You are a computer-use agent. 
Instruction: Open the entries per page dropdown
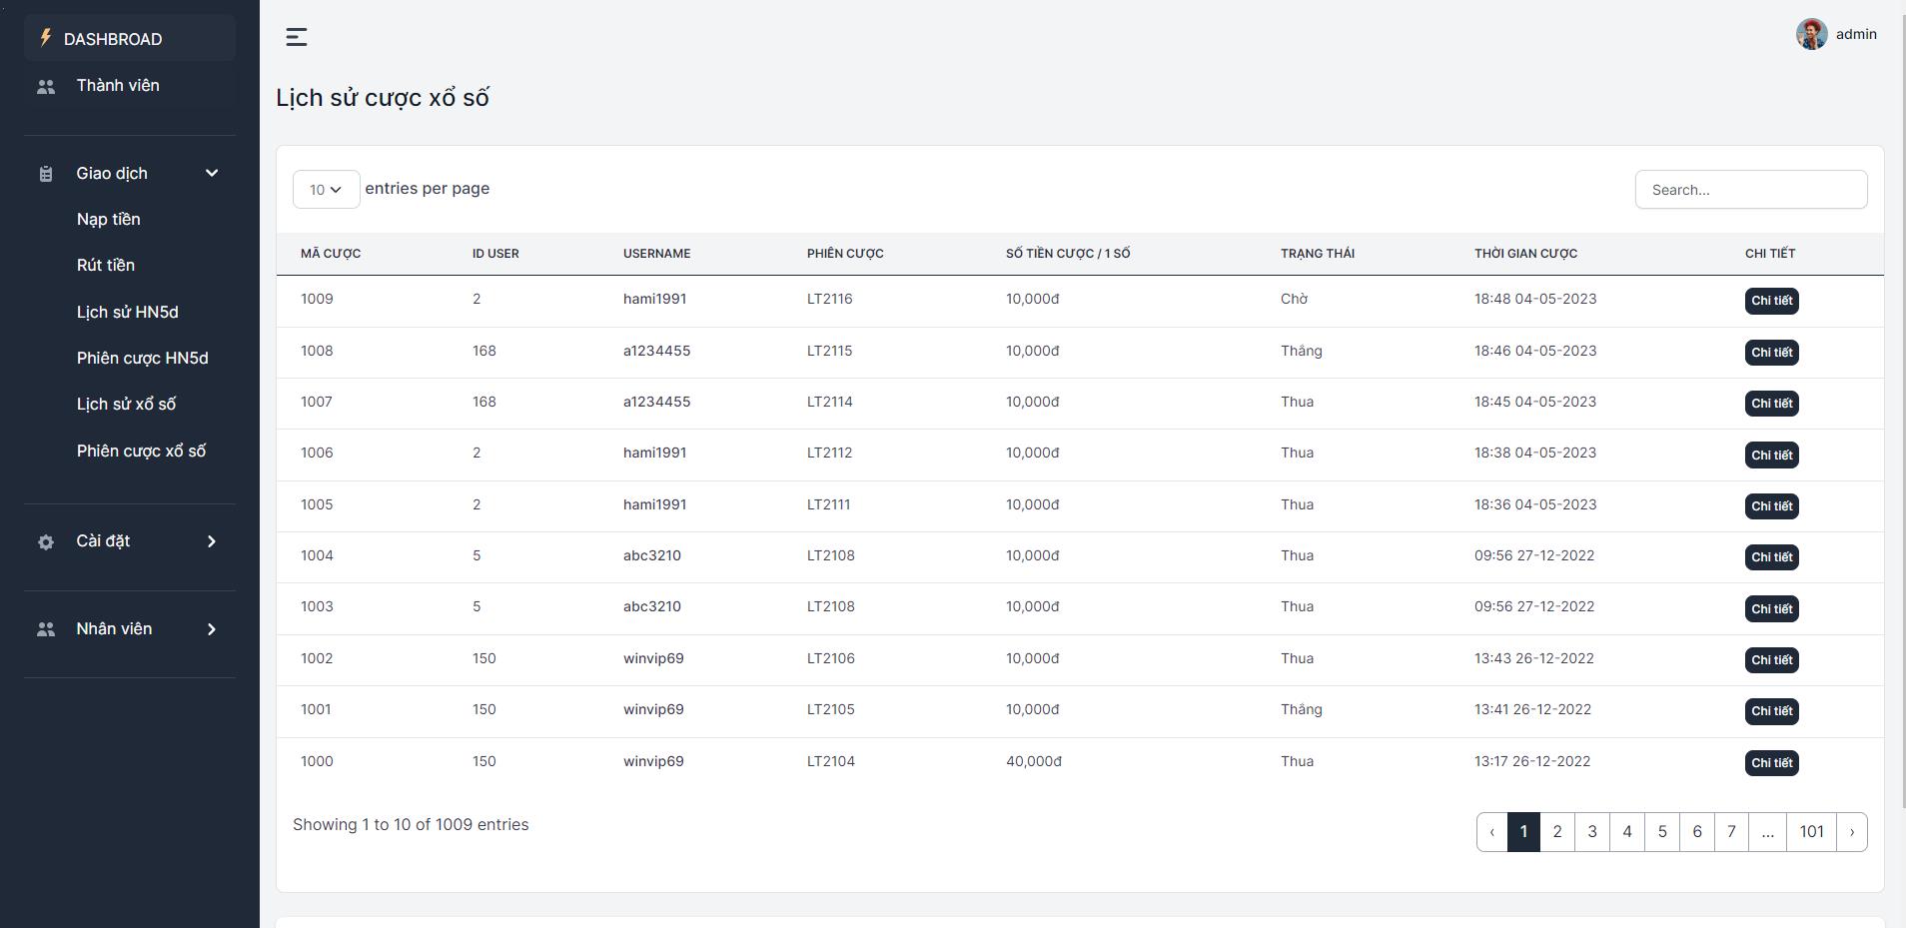326,190
